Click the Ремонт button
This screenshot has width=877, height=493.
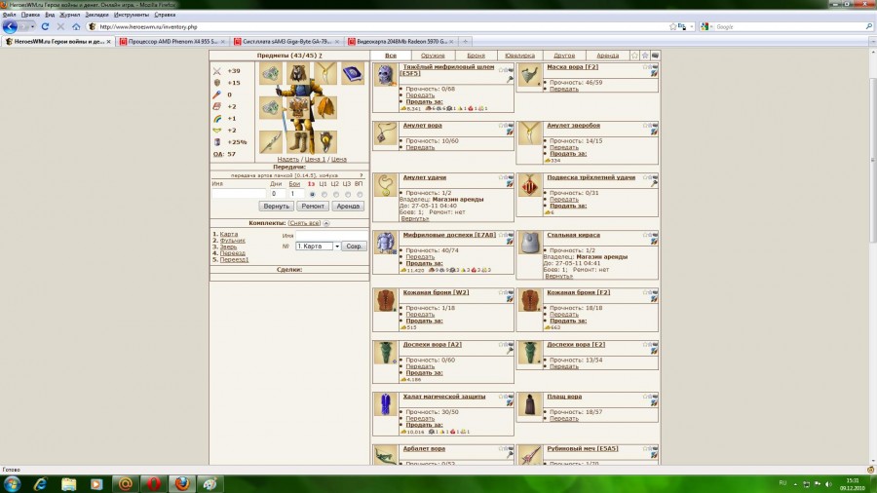pos(313,207)
